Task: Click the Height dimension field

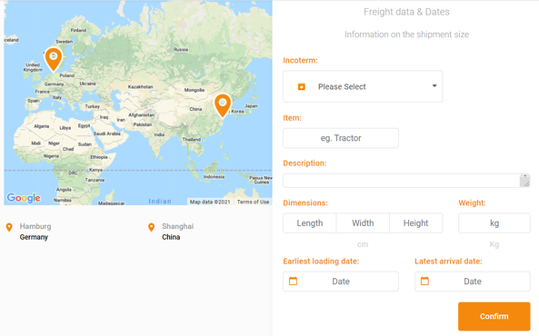Action: [416, 223]
